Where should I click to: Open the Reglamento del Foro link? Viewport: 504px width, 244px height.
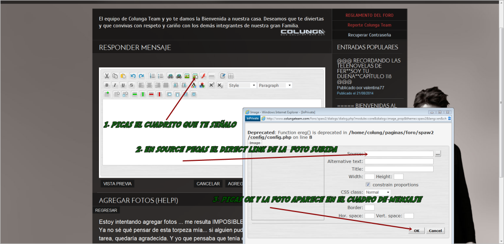coord(369,15)
